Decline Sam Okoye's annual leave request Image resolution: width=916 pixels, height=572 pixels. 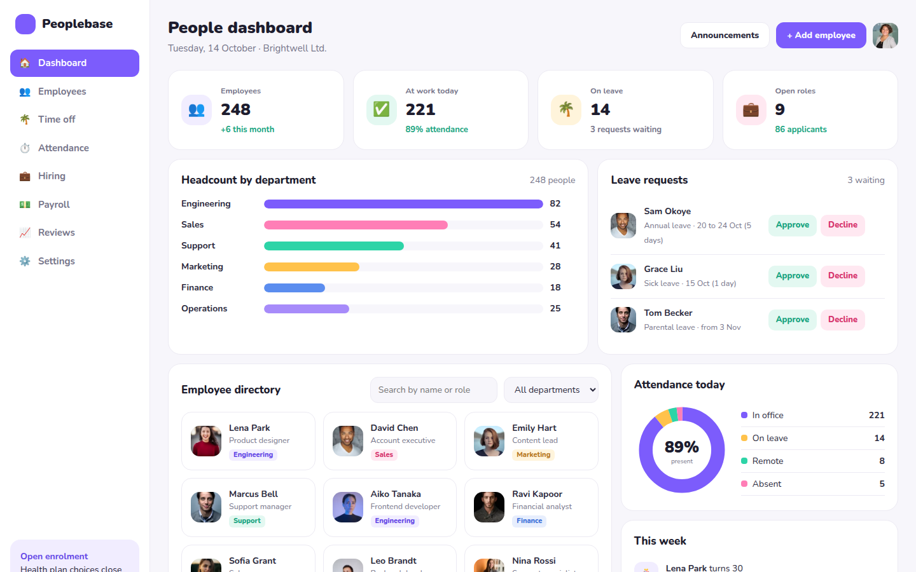(843, 225)
